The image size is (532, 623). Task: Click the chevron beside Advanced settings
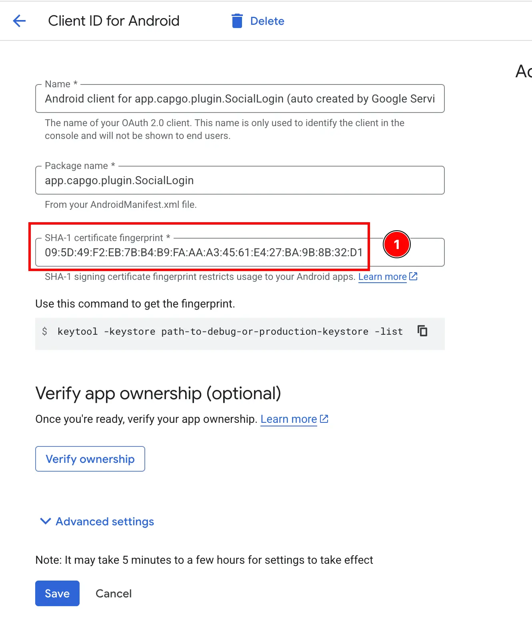click(x=45, y=521)
